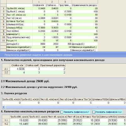Click the 'Ограничения по ресурсу' column header
This screenshot has height=126, width=126.
pyautogui.click(x=85, y=5)
